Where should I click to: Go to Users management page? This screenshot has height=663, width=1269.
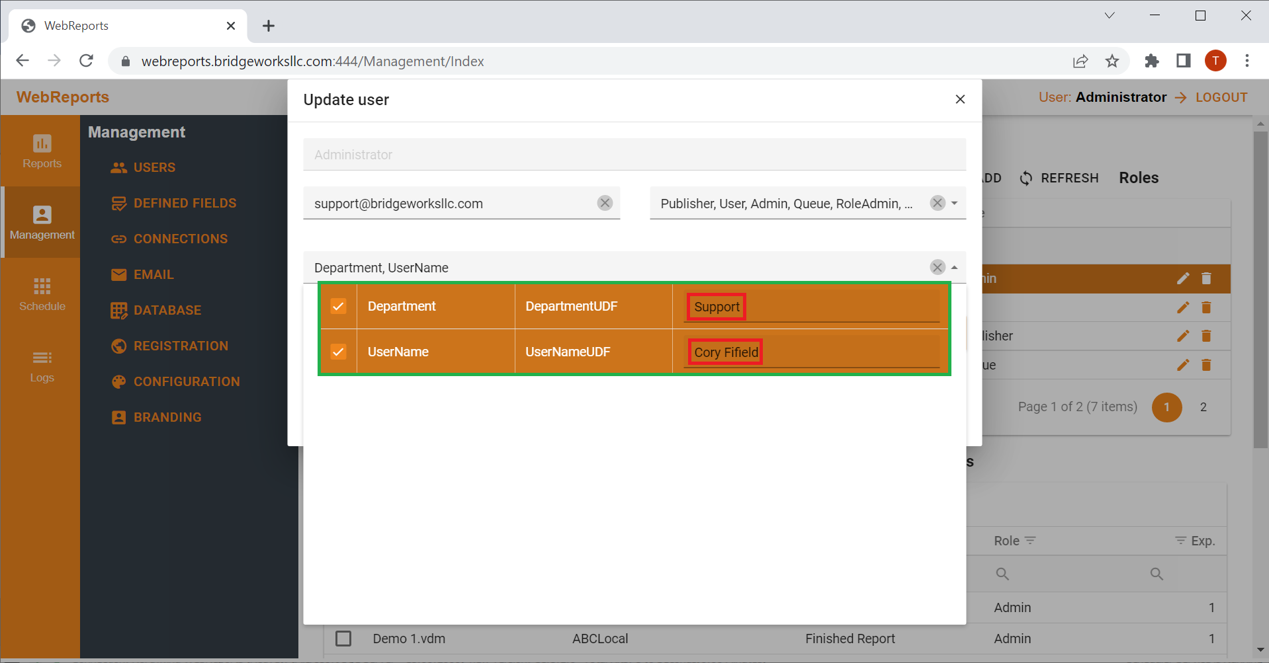(143, 167)
